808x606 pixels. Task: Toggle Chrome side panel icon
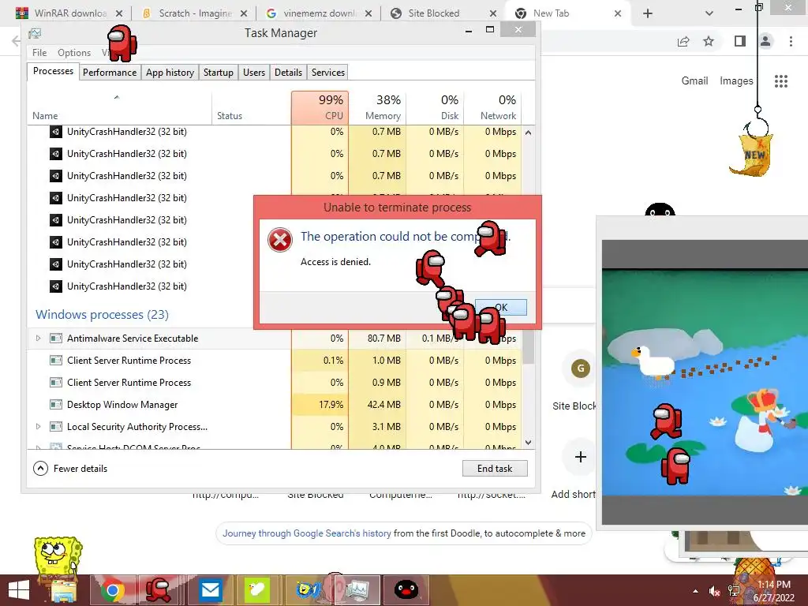(740, 41)
